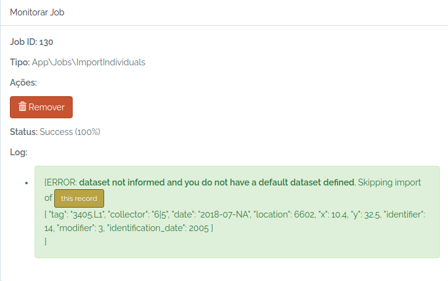Click the "Success (100%)" status value

(70, 132)
